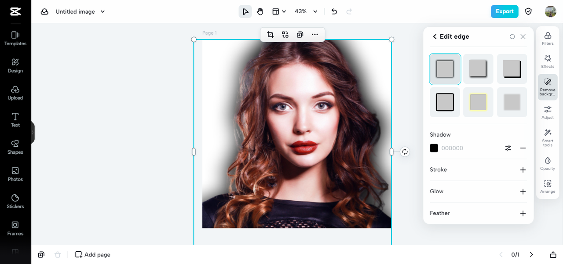The height and width of the screenshot is (264, 563).
Task: Select the second drop shadow edge preset
Action: pyautogui.click(x=478, y=69)
